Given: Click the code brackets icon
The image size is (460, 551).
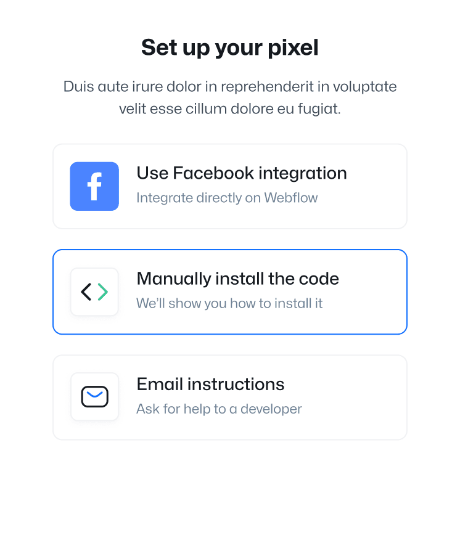Looking at the screenshot, I should point(94,292).
